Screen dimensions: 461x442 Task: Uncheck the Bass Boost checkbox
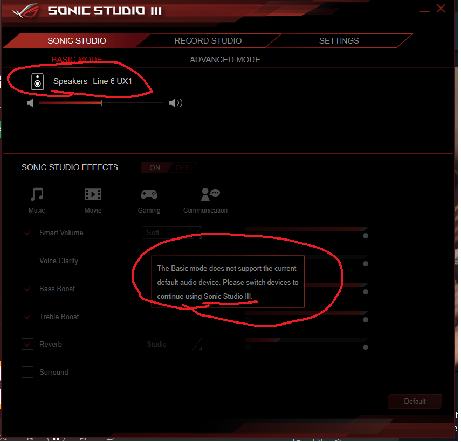point(27,289)
